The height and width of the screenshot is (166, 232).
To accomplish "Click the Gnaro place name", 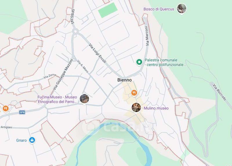I will point(21,140).
